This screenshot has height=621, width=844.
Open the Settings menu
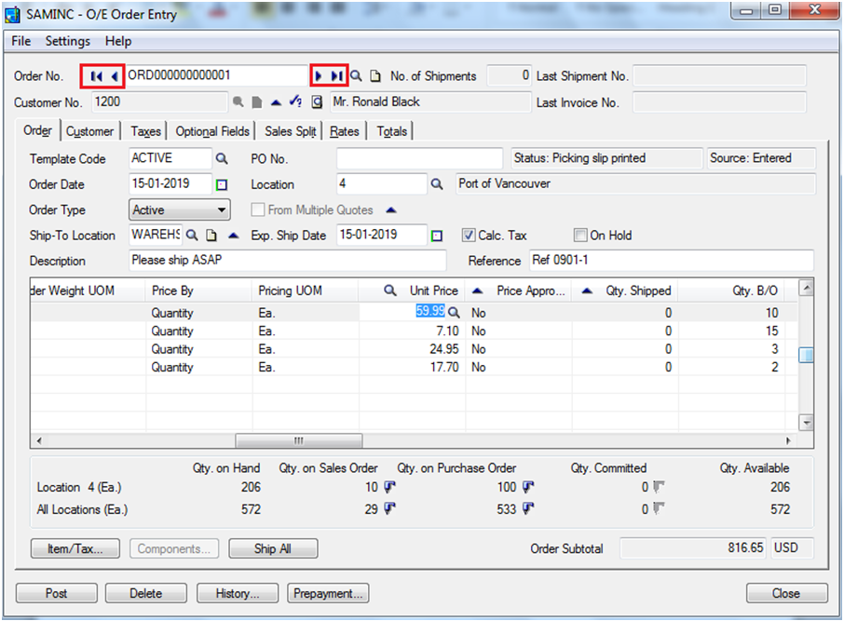tap(68, 41)
